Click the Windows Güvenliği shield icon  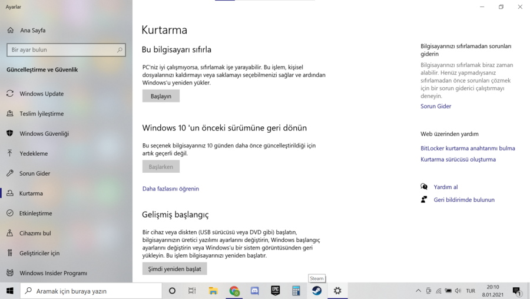(x=10, y=133)
